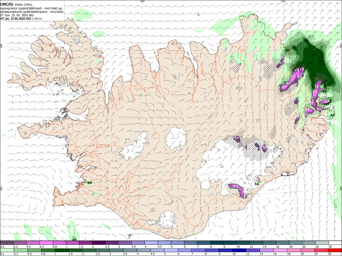
Task: Click the 2.6 precipitation value in the east
Action: 320,77
